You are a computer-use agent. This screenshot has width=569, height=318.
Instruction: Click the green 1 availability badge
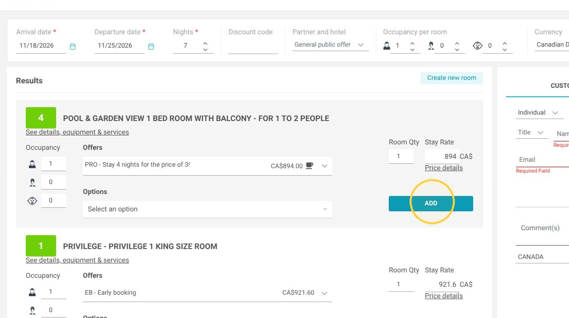point(41,246)
